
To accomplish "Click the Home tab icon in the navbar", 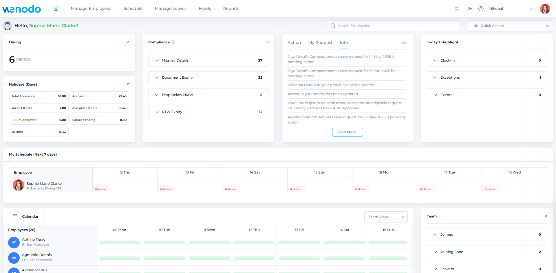I will pos(56,8).
